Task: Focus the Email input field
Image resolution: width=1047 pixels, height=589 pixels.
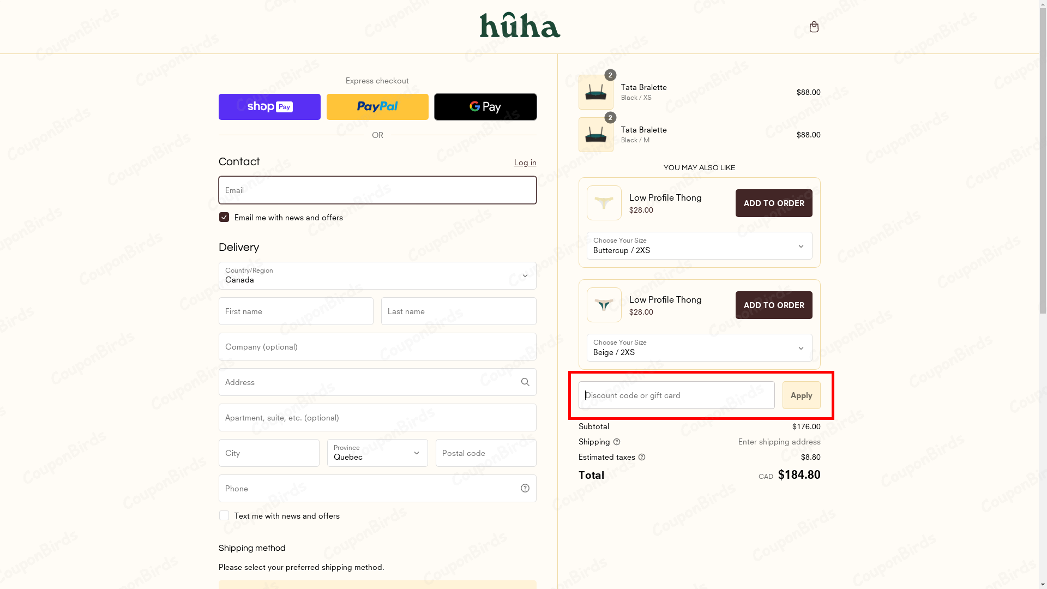Action: [377, 190]
